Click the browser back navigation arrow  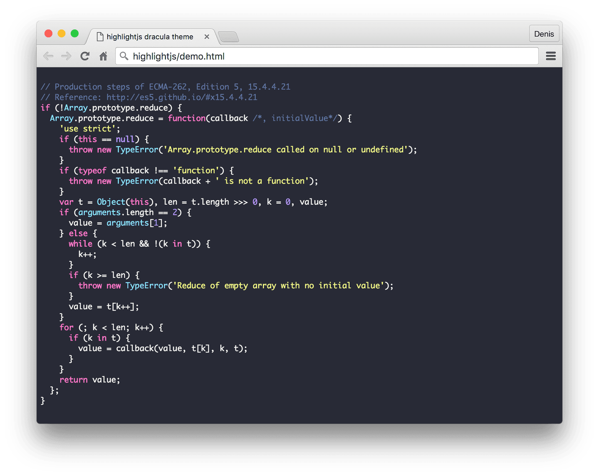tap(48, 56)
